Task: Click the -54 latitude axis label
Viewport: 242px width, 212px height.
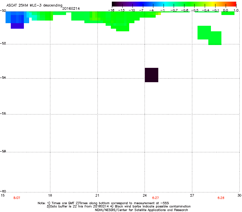Action: [x=3, y=78]
